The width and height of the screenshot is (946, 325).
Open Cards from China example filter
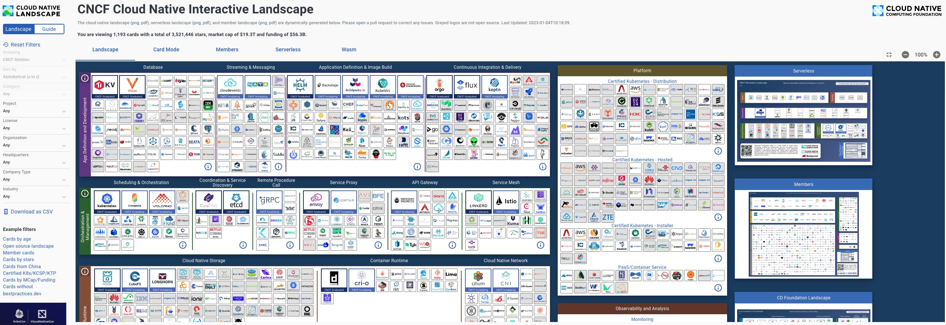point(22,267)
